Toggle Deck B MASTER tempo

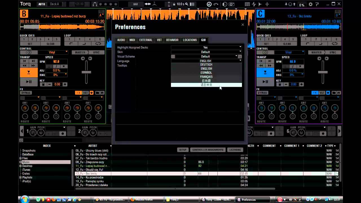click(x=80, y=52)
